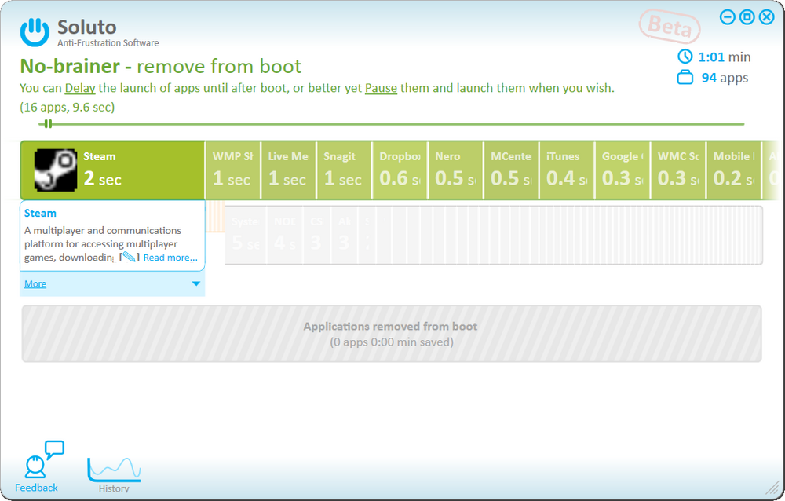Screen dimensions: 785x501
Task: Open the Read more... link
Action: pos(170,258)
